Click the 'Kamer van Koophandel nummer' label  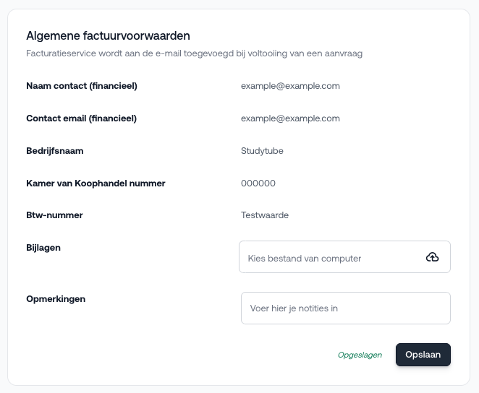[96, 183]
